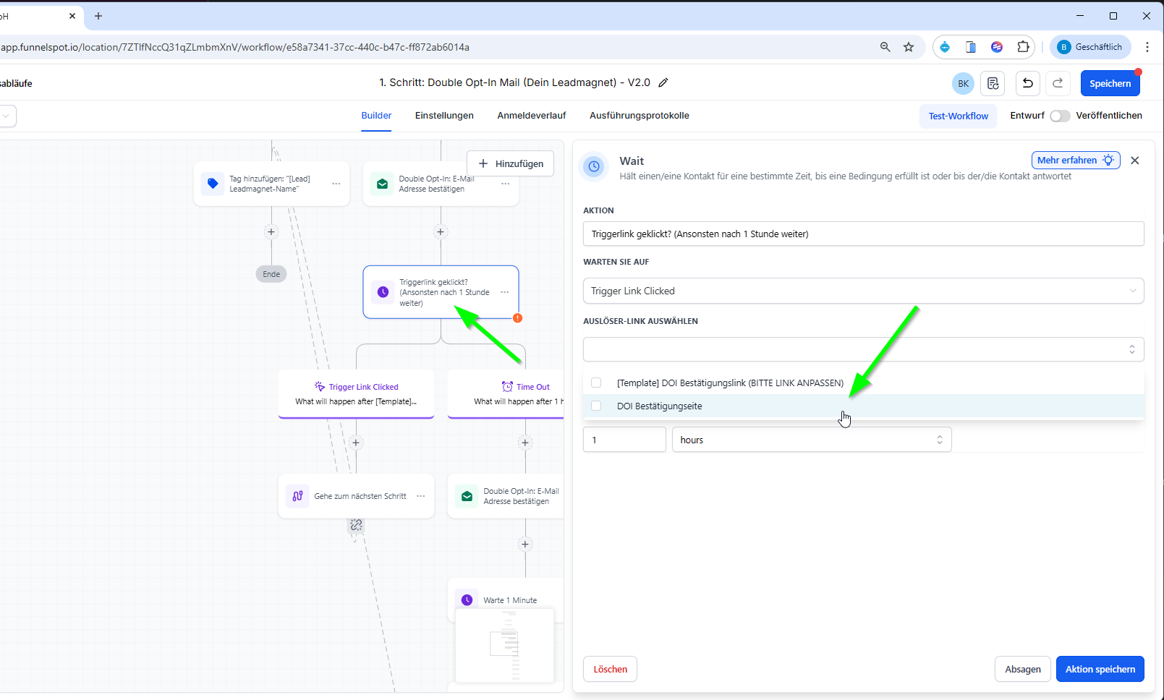The image size is (1164, 700).
Task: Add a step under the Time Out branch
Action: 525,443
